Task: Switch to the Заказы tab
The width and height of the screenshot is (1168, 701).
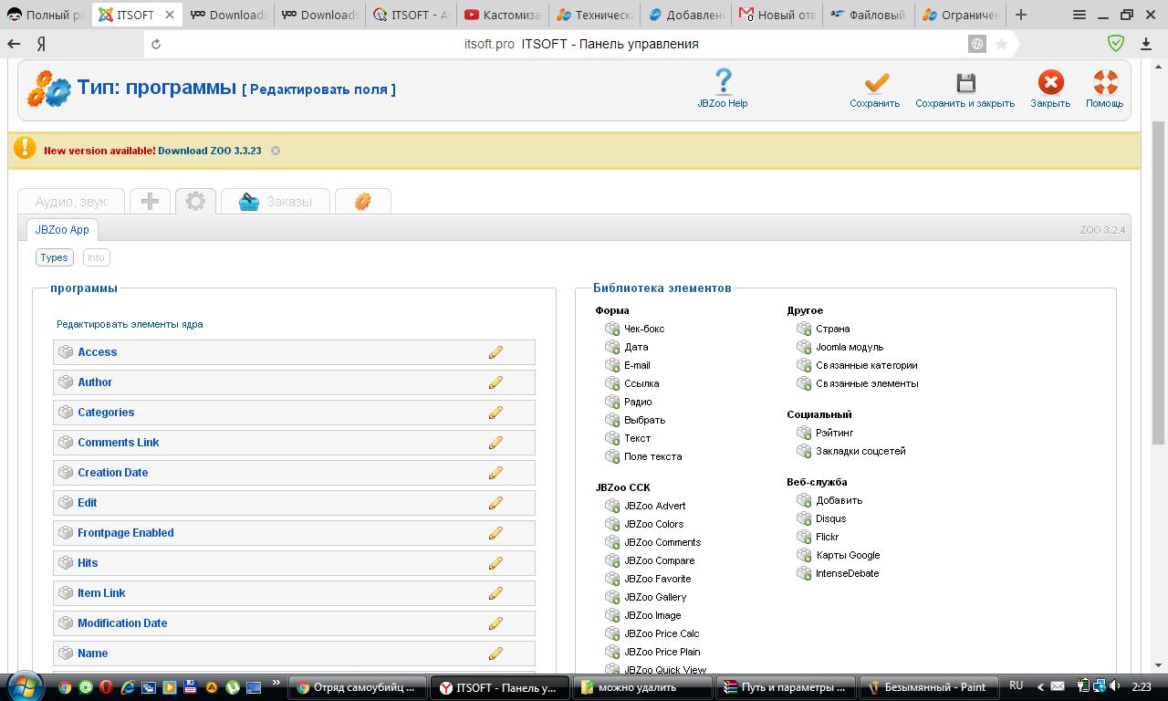Action: pos(276,202)
